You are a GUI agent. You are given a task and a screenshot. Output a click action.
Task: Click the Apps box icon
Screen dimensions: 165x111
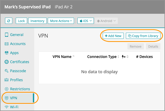pos(7,53)
